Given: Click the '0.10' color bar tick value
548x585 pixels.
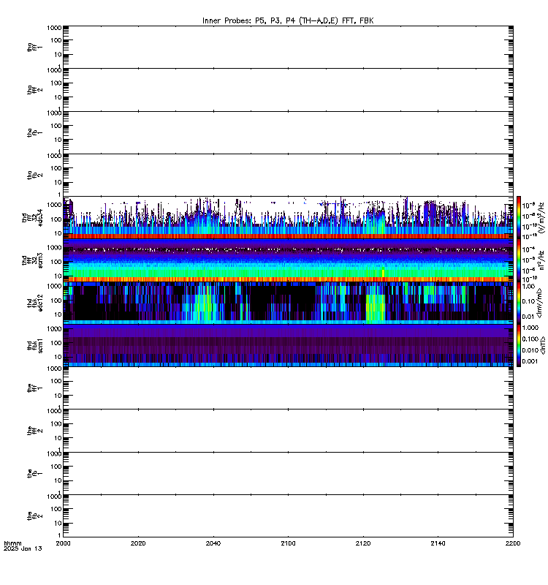Looking at the screenshot, I should pos(528,301).
